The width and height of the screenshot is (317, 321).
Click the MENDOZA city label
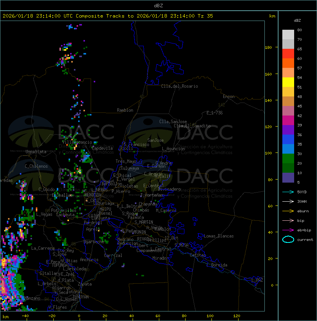[x=93, y=195]
